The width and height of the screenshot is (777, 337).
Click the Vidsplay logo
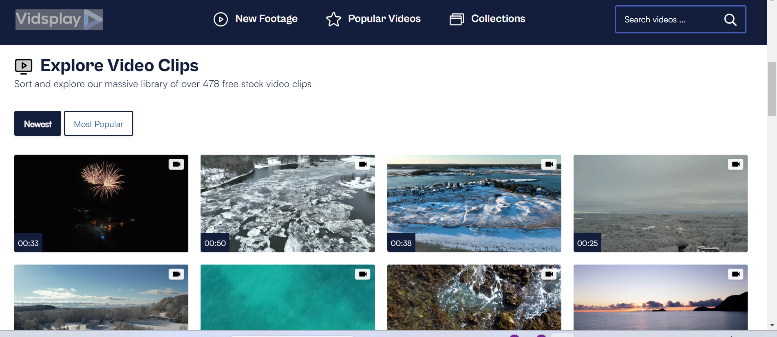click(59, 20)
